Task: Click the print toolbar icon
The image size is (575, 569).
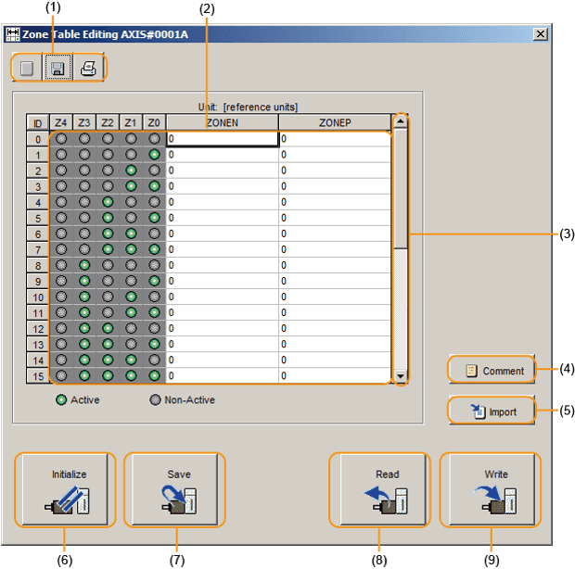Action: (x=87, y=68)
